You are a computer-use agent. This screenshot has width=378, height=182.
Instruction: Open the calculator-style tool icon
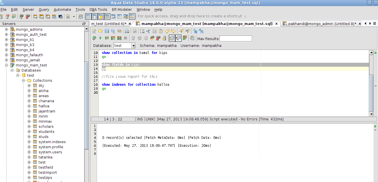(81, 16)
